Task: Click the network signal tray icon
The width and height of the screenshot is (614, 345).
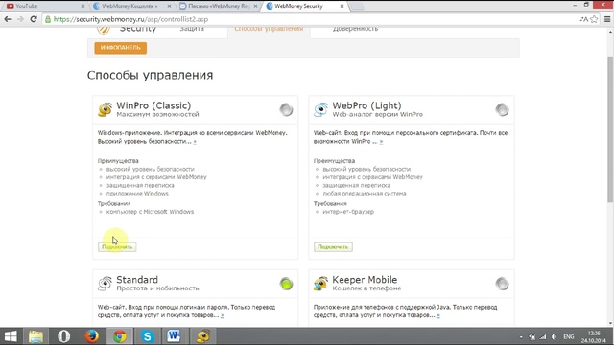Action: pos(543,336)
